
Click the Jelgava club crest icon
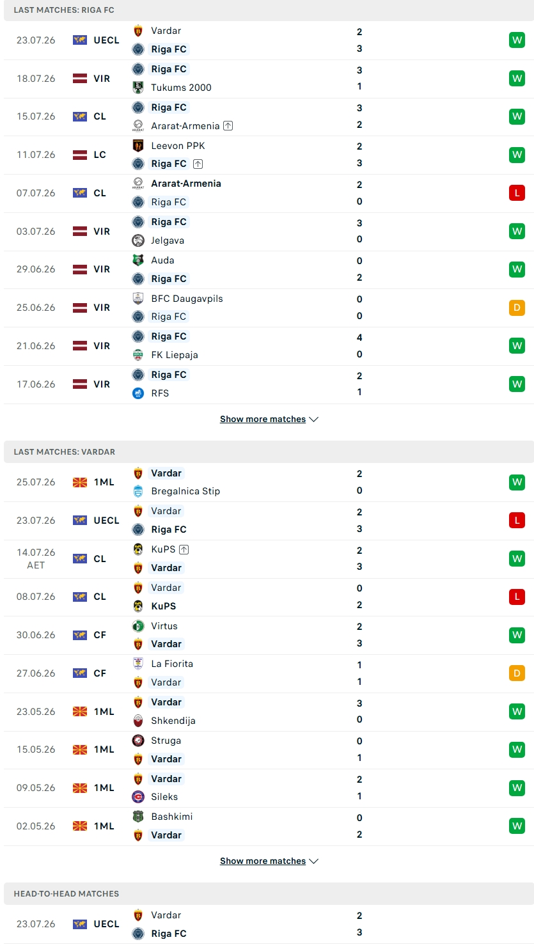[x=138, y=240]
